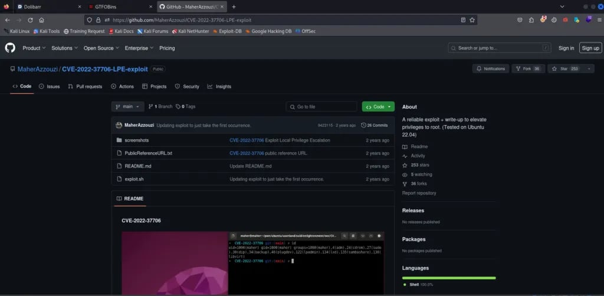Viewport: 604px width, 296px height.
Task: View 253 stars in About sidebar
Action: (x=416, y=165)
